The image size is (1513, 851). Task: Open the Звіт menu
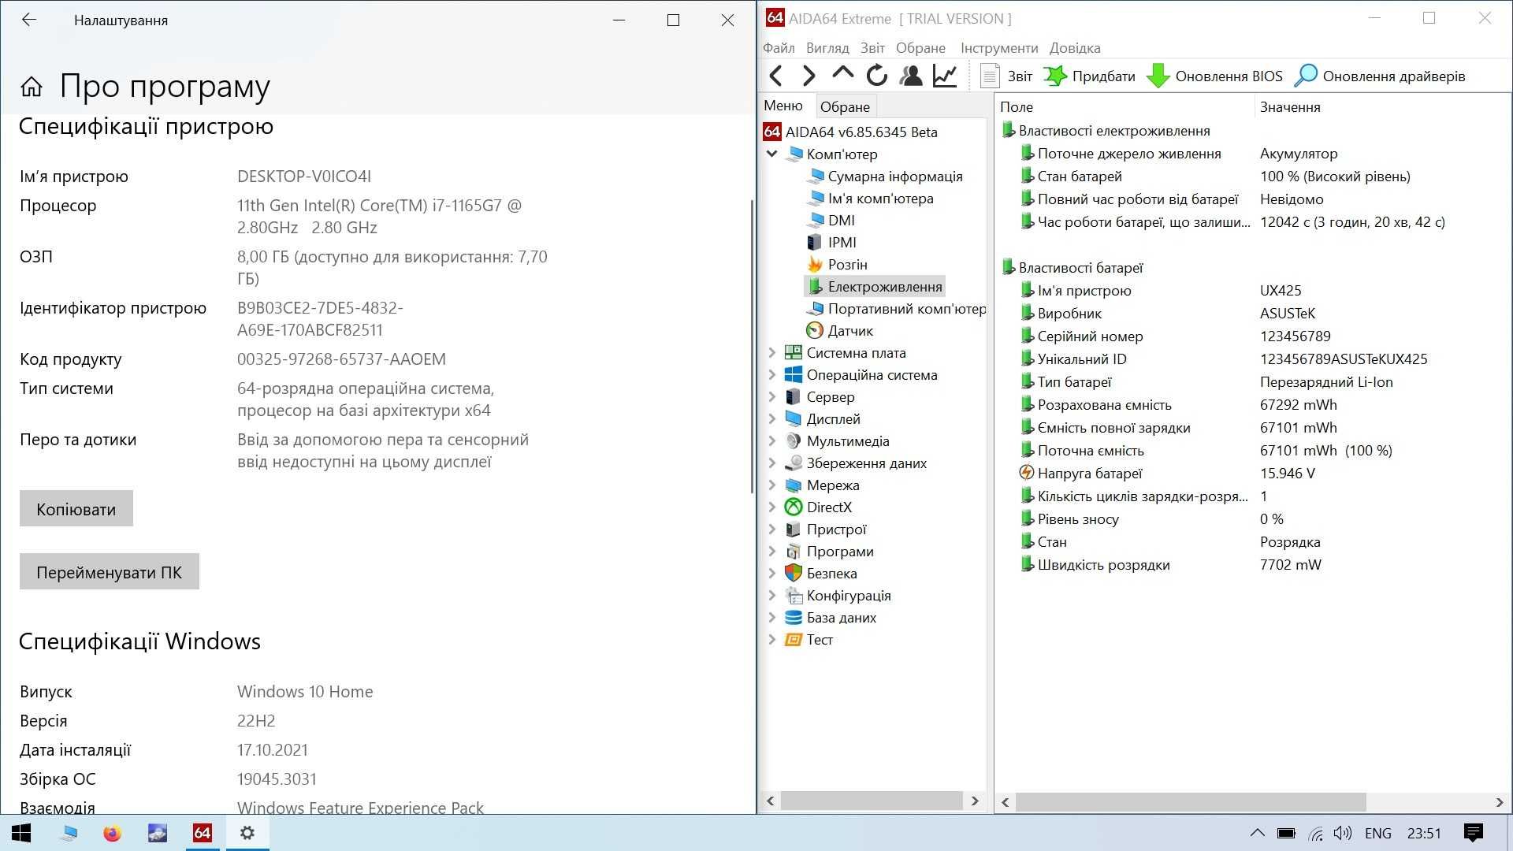pyautogui.click(x=872, y=48)
